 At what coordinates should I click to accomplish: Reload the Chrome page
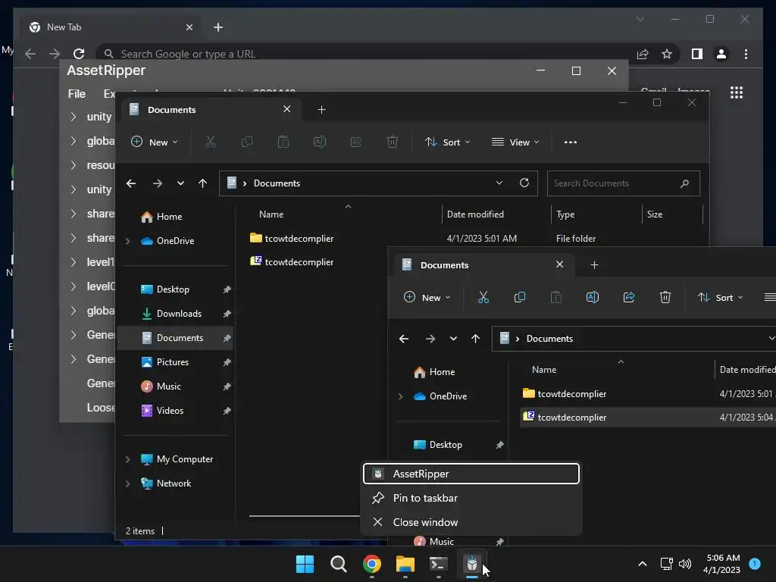point(79,54)
